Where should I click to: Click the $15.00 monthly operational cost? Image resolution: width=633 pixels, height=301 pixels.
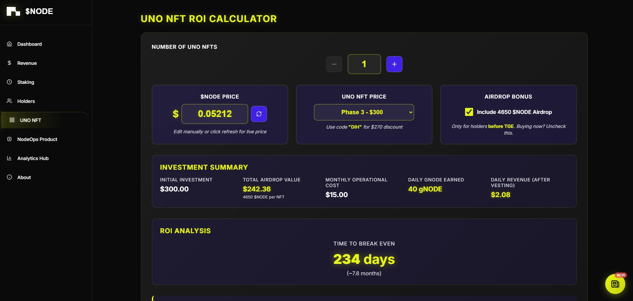click(x=337, y=195)
